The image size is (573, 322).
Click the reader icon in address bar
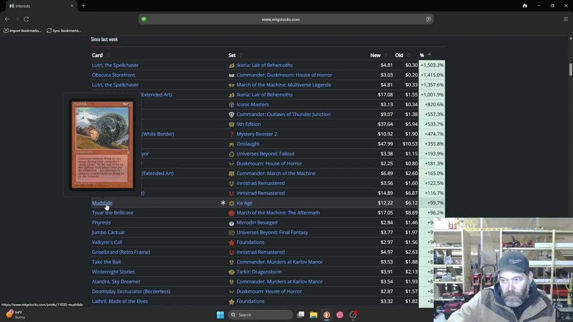click(x=428, y=19)
